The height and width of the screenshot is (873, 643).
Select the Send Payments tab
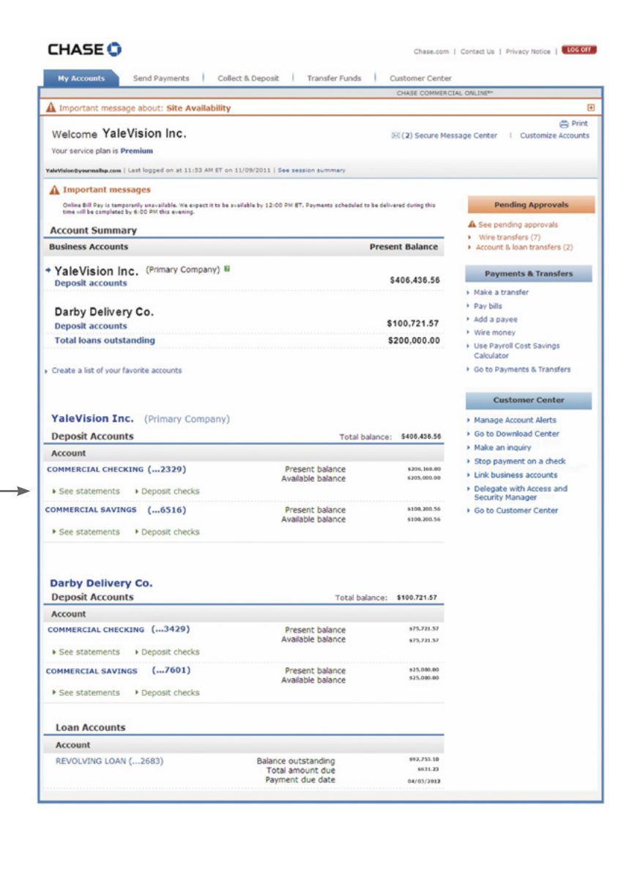click(x=160, y=78)
